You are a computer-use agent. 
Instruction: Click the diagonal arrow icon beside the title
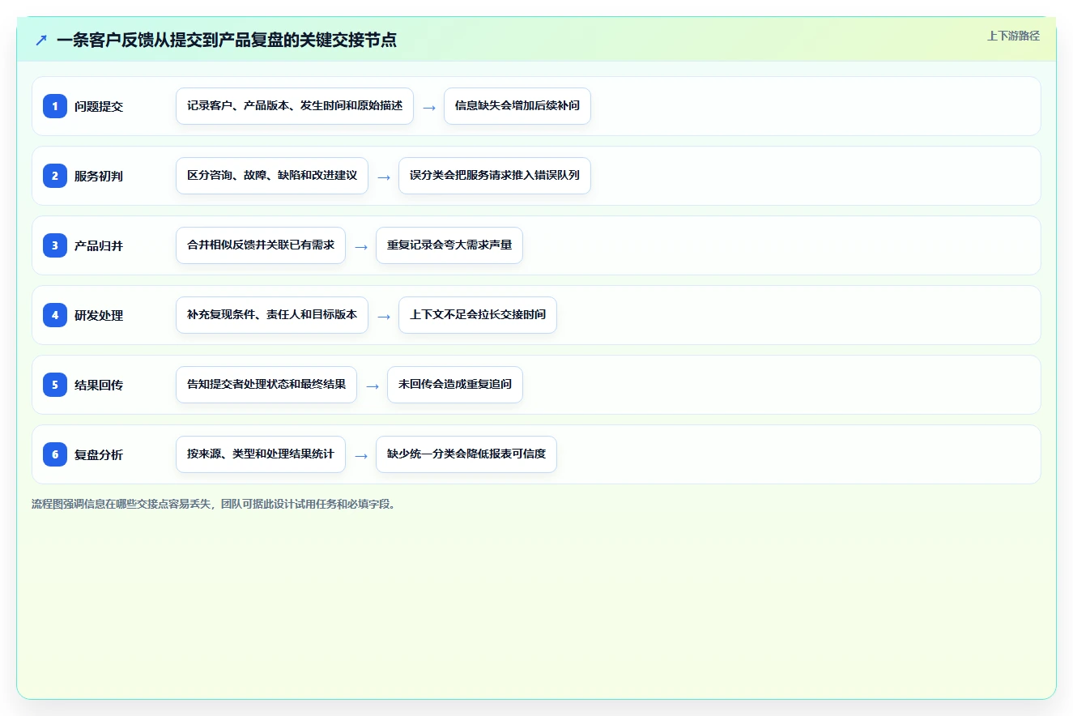41,40
